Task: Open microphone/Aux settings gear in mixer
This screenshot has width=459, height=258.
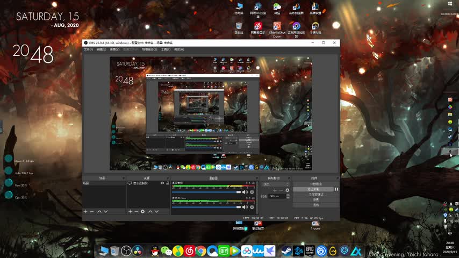Action: [252, 207]
